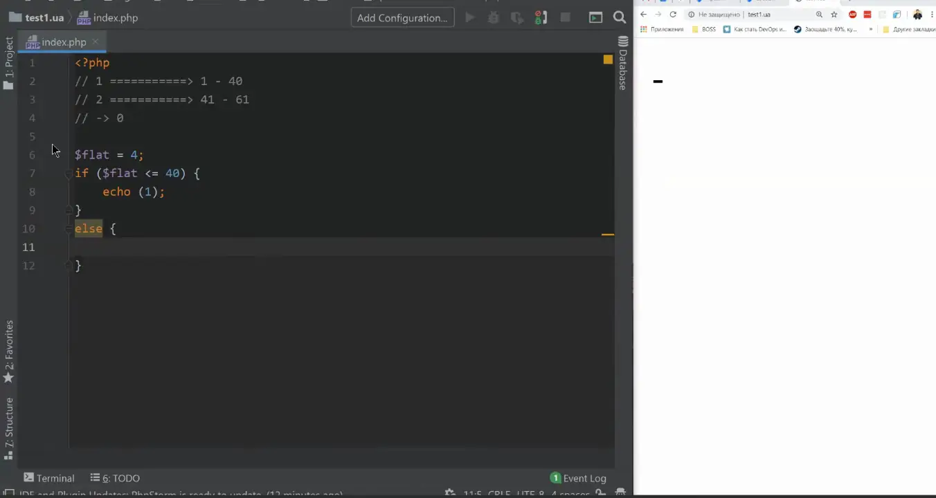The image size is (936, 498).
Task: Click line number 6 in the gutter
Action: (32, 155)
